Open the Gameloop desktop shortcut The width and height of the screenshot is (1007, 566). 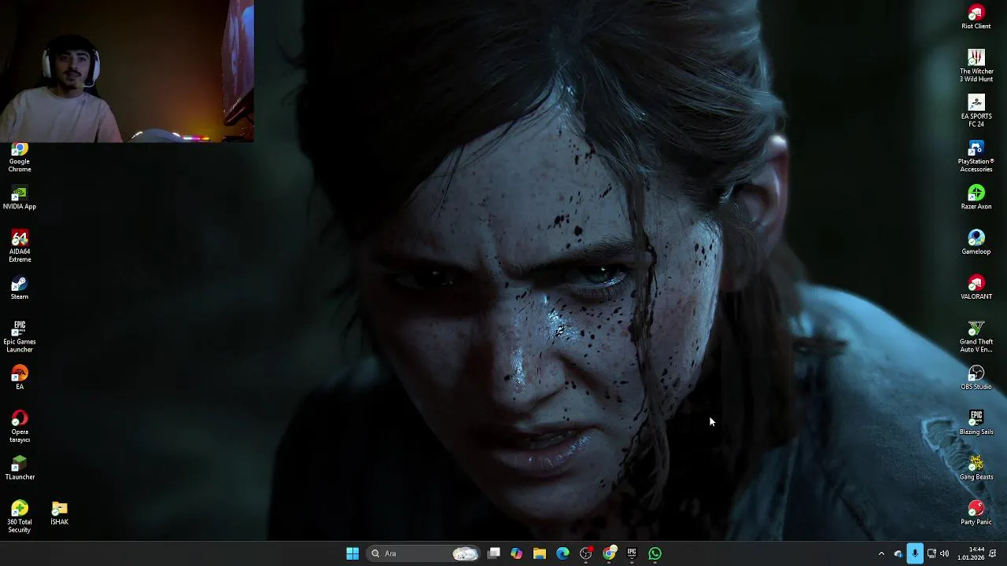coord(976,242)
